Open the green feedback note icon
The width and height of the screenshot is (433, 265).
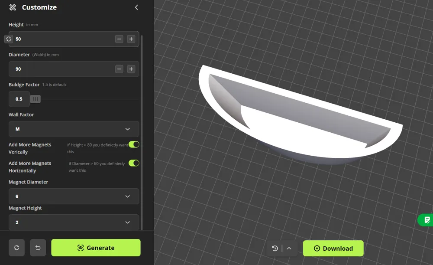click(x=427, y=220)
